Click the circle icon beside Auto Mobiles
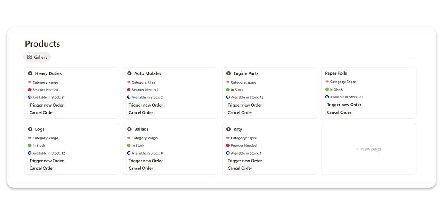 129,73
